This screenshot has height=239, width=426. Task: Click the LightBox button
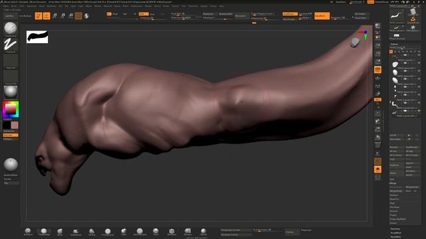(x=10, y=16)
